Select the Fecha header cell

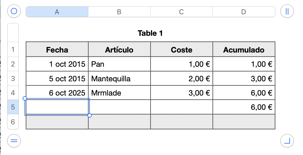[x=57, y=50]
